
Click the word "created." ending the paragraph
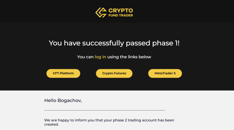(51, 124)
